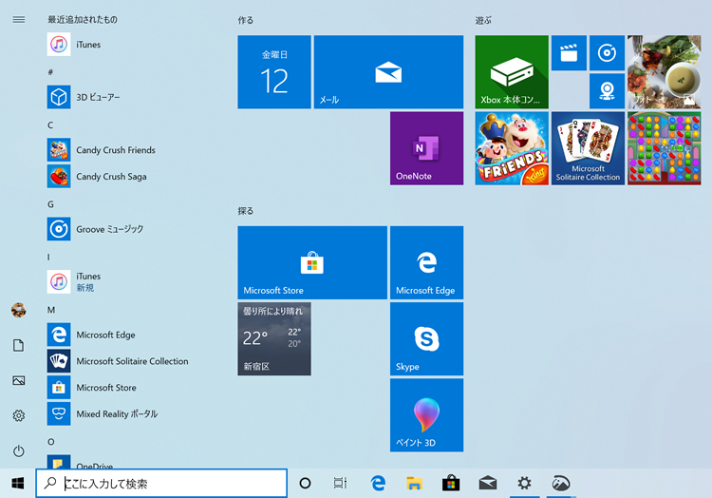712x498 pixels.
Task: Click the letter M list header
Action: pos(51,310)
